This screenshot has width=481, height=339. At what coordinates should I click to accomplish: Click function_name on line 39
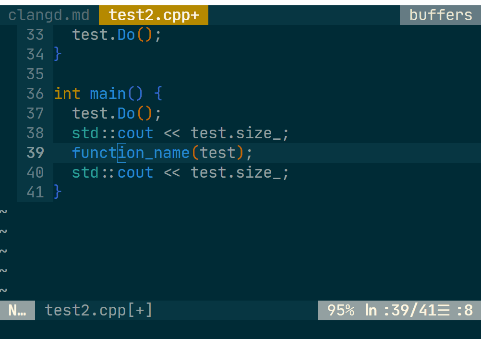[131, 153]
